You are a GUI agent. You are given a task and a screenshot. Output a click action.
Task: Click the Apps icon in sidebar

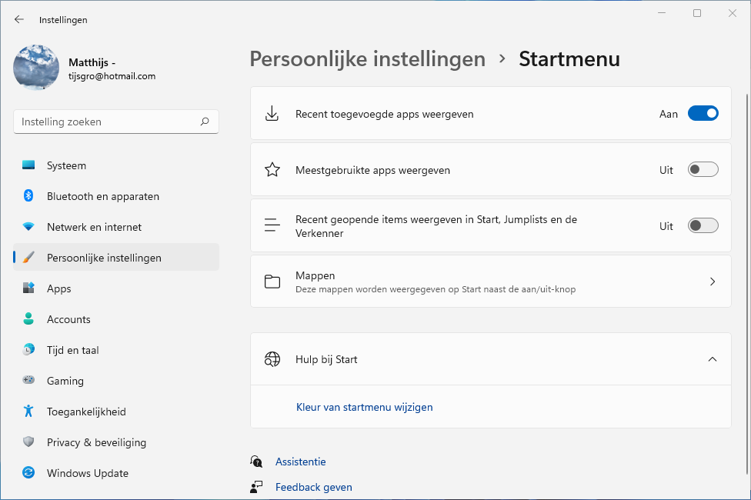point(28,288)
